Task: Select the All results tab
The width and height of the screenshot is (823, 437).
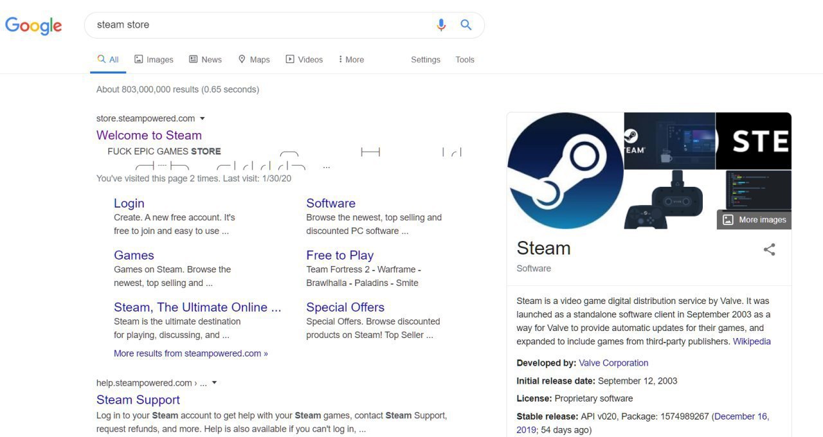Action: (x=108, y=59)
